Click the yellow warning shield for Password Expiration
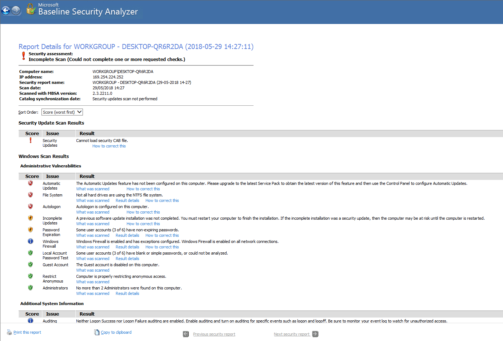 31,230
